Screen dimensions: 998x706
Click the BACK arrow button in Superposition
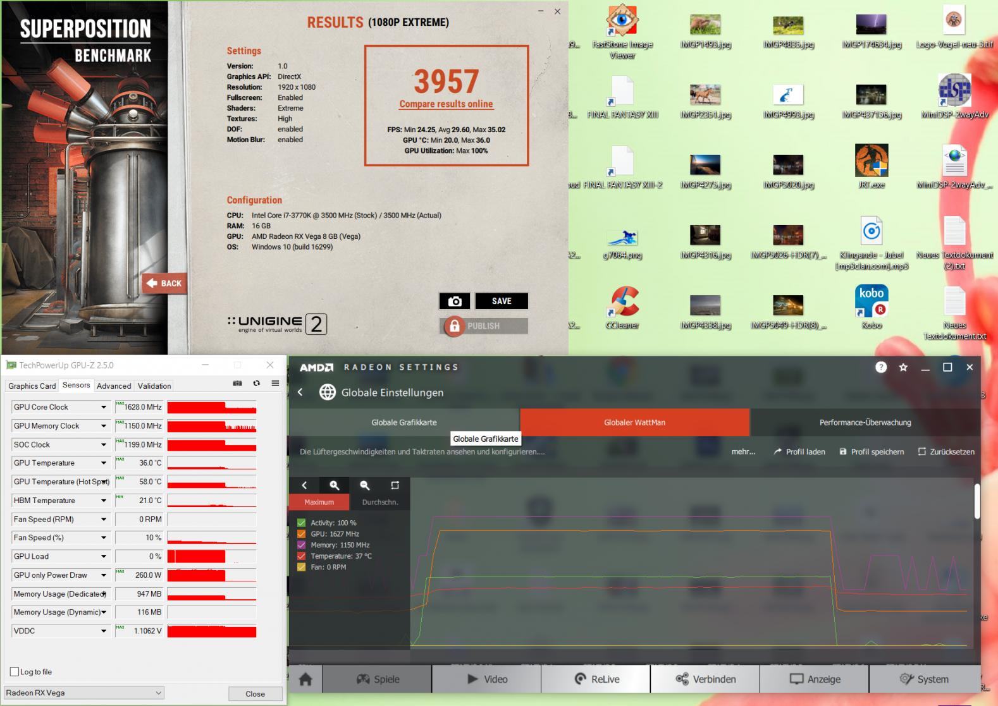coord(164,283)
